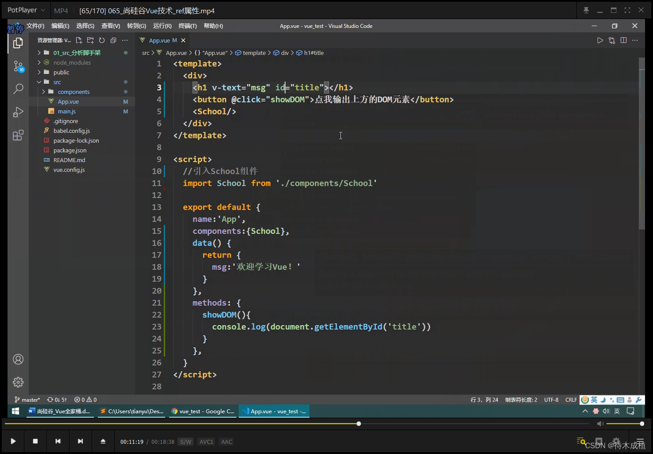Viewport: 653px width, 454px height.
Task: Switch to vue_test Google Chrome taskbar item
Action: click(203, 411)
